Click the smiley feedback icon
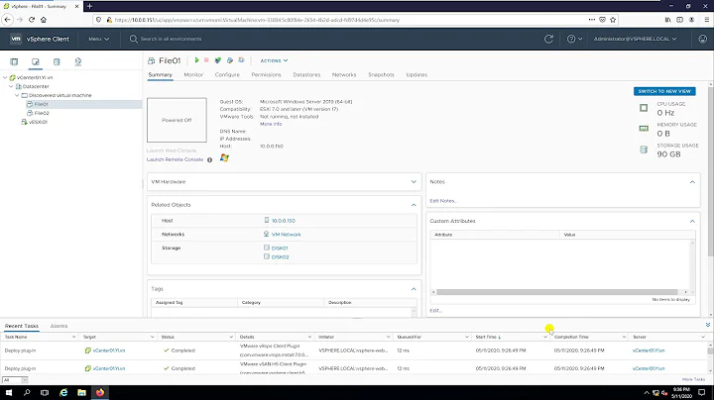This screenshot has width=714, height=400. coord(703,39)
